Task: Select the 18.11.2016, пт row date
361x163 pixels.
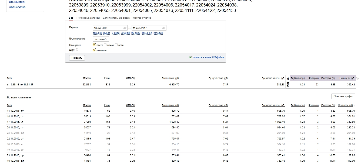Action: pyautogui.click(x=16, y=116)
